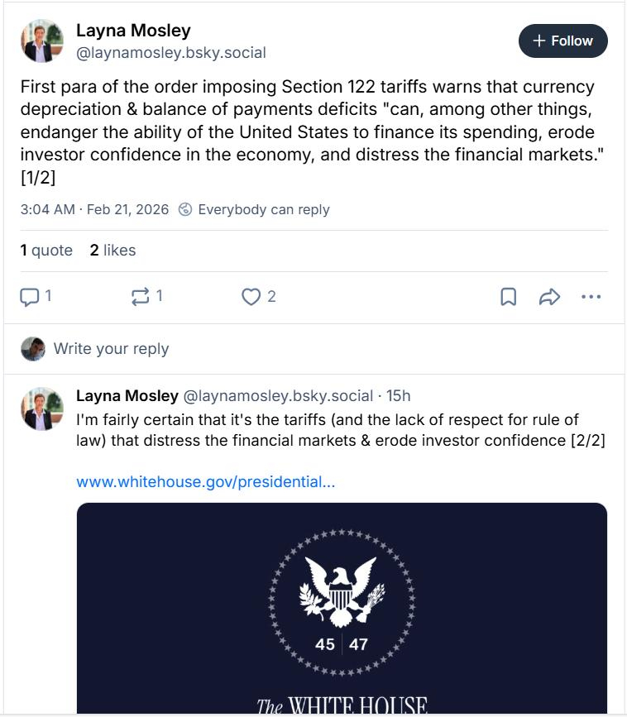Viewport: 627px width, 717px height.
Task: Open the 1 quote list
Action: [46, 250]
